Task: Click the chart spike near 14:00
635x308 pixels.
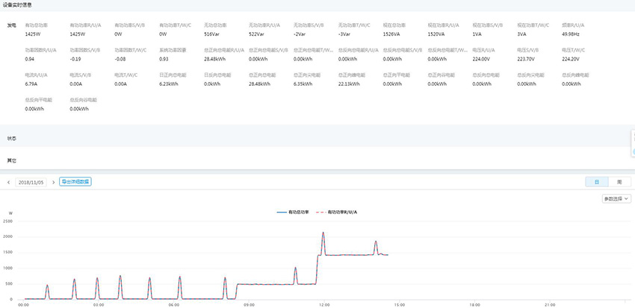Action: click(x=376, y=242)
